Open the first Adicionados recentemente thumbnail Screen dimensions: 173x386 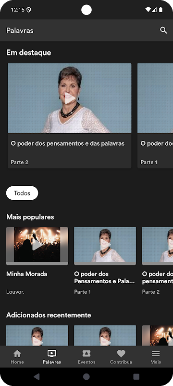[37, 335]
